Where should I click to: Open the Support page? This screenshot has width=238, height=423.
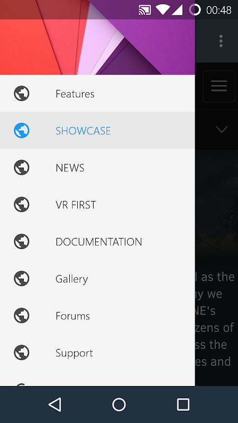tap(97, 352)
